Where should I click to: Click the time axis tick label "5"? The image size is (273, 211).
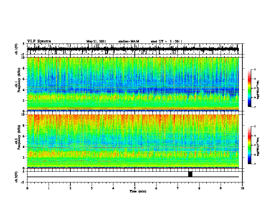point(135,188)
